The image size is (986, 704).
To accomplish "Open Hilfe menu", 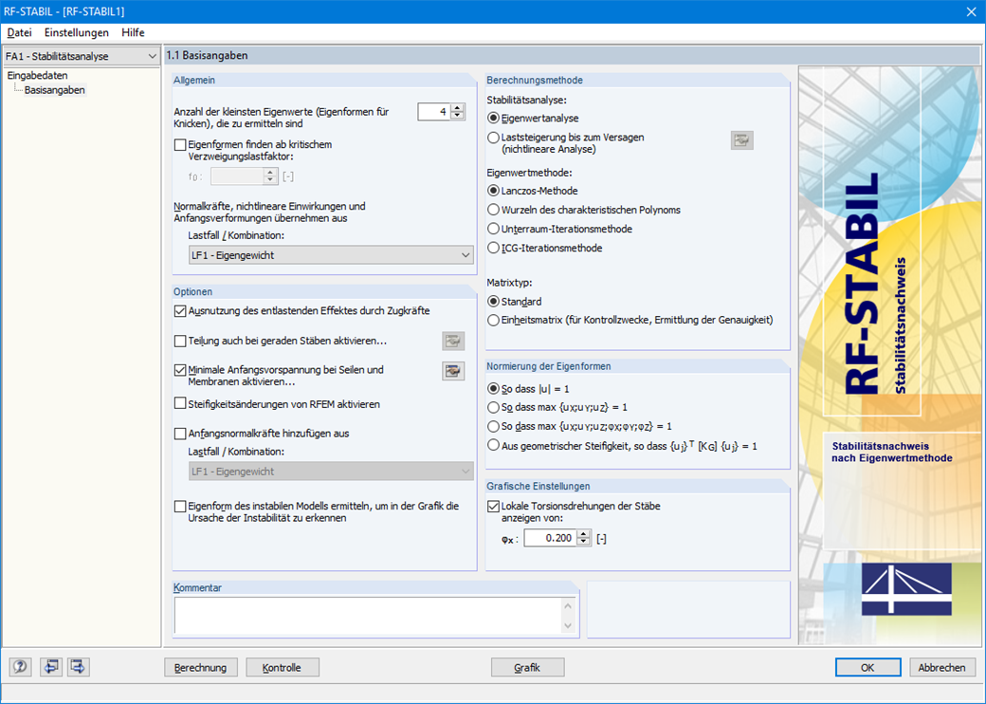I will pyautogui.click(x=134, y=32).
